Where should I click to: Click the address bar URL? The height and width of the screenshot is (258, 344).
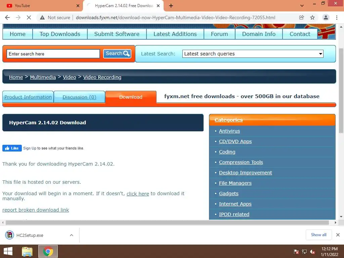pyautogui.click(x=175, y=17)
